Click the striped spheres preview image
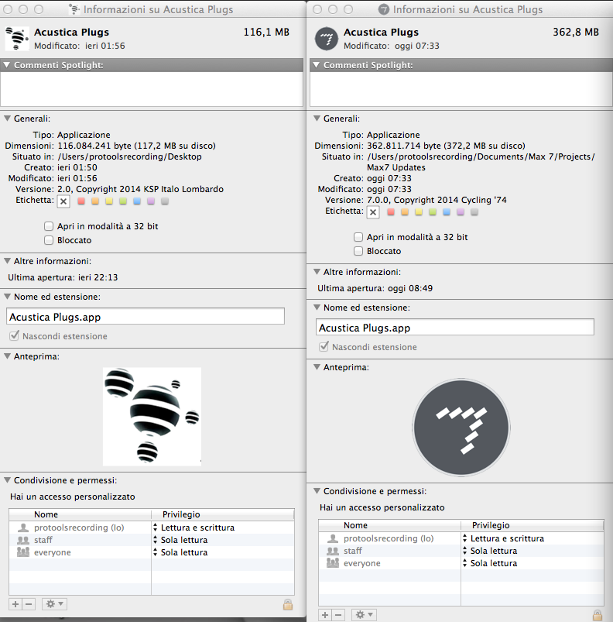613x622 pixels. click(x=152, y=417)
